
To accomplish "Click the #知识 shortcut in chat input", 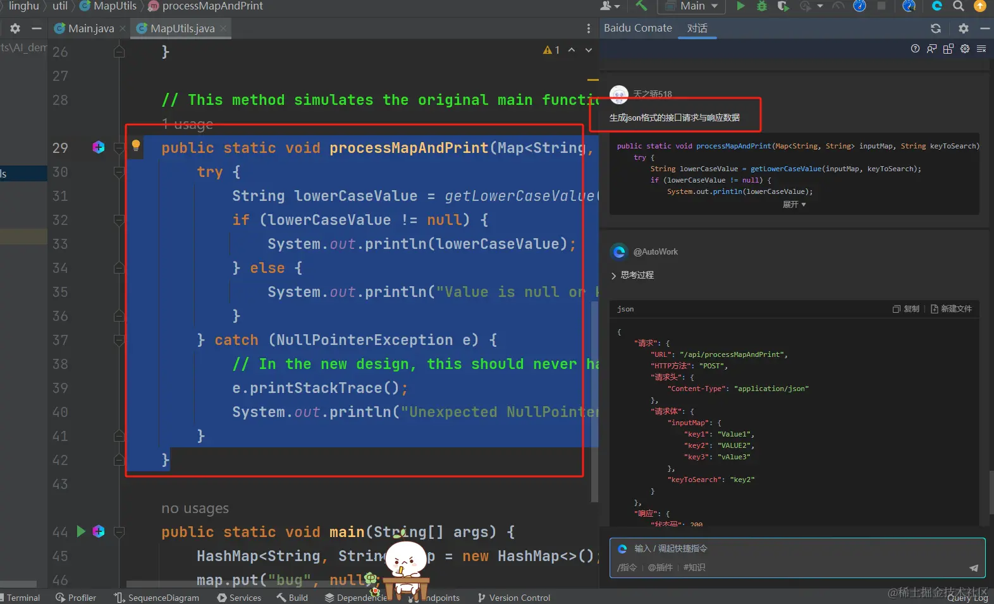I will pyautogui.click(x=694, y=567).
